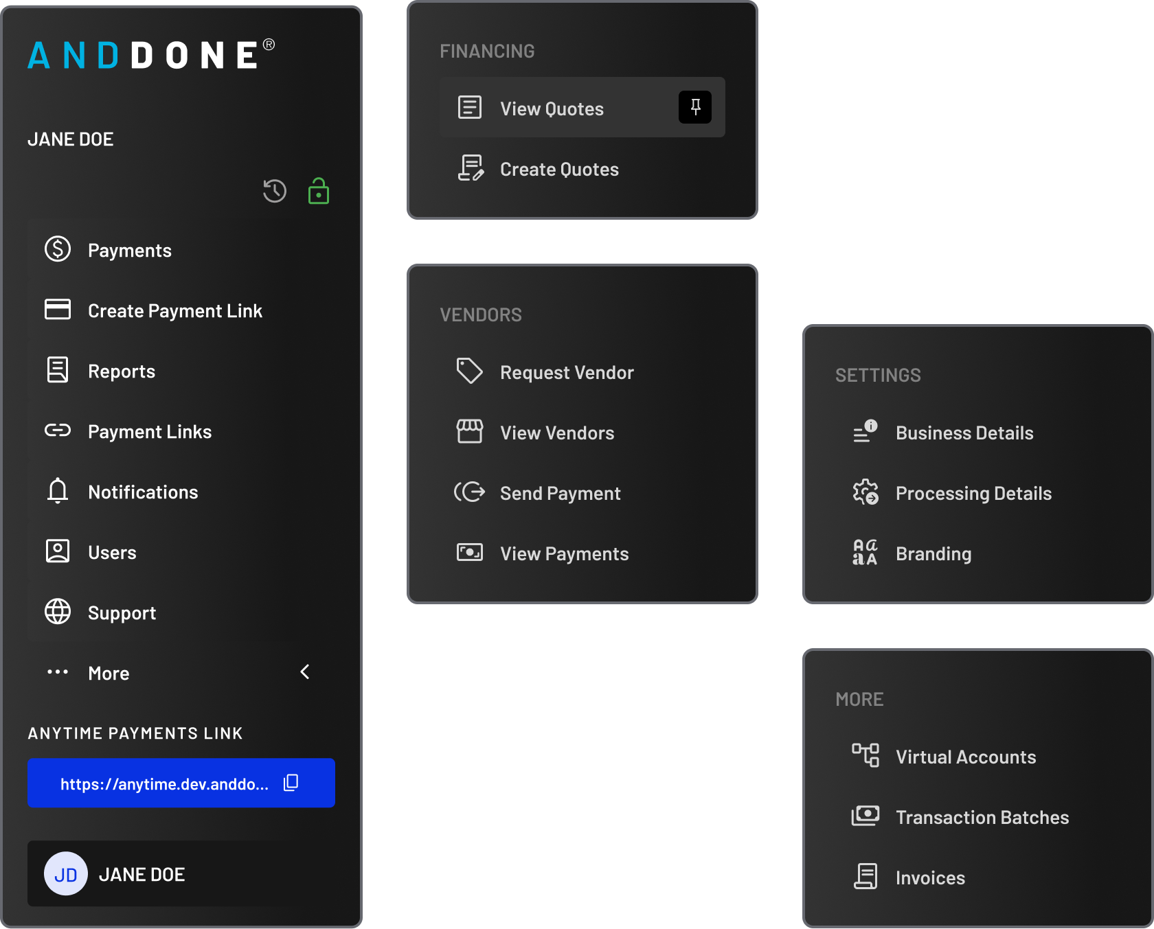This screenshot has height=929, width=1154.
Task: Click the copy link icon
Action: [x=291, y=782]
